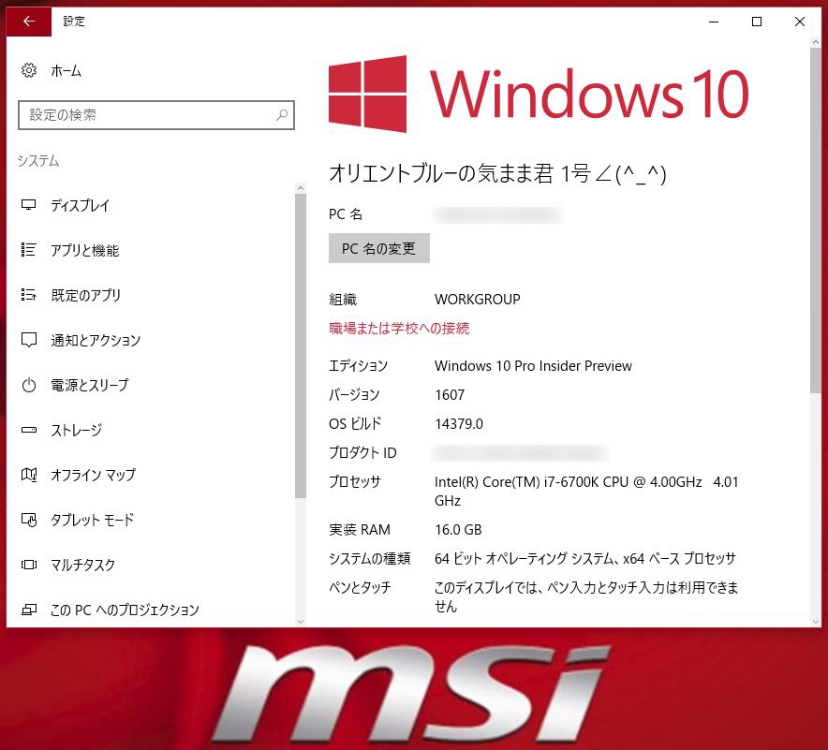Click the WORKGROUP organization value
The image size is (828, 750).
tap(478, 300)
